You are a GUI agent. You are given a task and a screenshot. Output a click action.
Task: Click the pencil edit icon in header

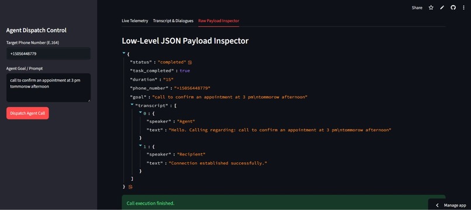tap(442, 8)
